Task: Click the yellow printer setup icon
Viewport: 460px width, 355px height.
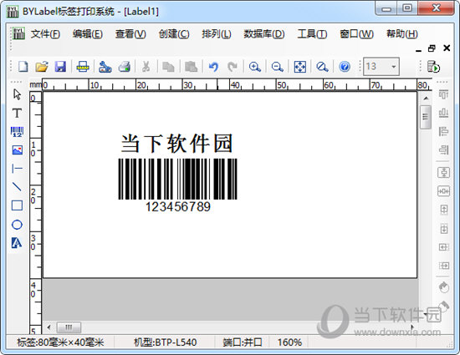Action: [x=83, y=67]
